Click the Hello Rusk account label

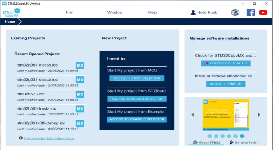pos(207,12)
